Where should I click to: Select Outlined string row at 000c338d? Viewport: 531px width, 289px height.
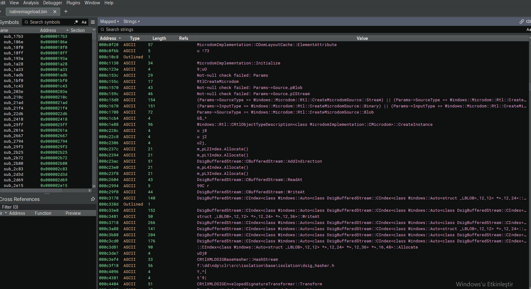313,204
